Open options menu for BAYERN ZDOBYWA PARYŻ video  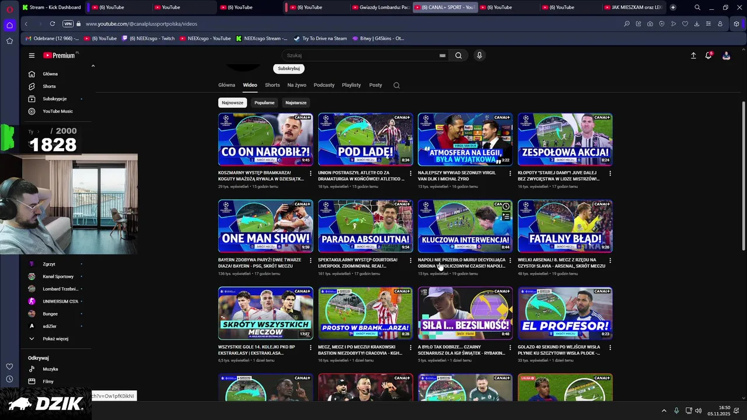tap(310, 260)
